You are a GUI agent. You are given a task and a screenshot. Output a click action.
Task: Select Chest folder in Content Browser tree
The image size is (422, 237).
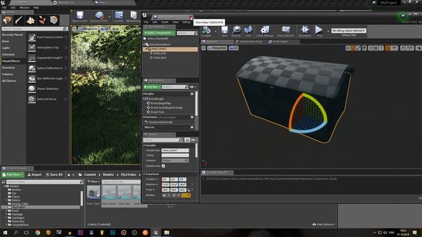(x=16, y=197)
